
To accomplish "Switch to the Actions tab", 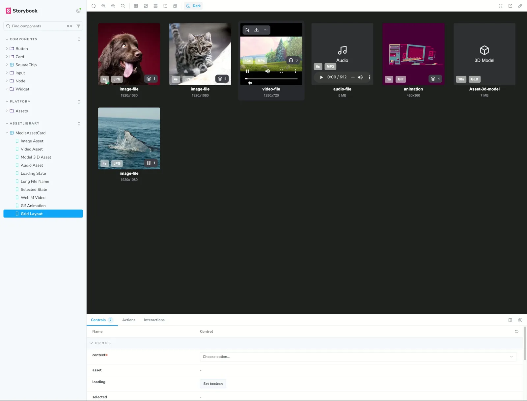I will (x=129, y=320).
